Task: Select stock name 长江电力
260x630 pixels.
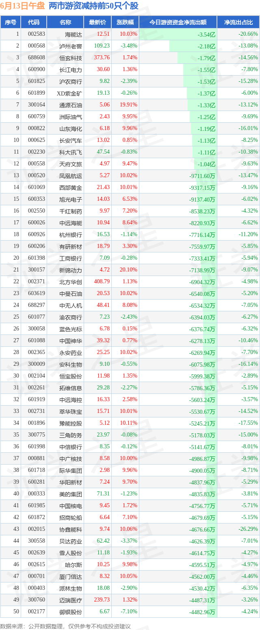Action: pyautogui.click(x=71, y=70)
